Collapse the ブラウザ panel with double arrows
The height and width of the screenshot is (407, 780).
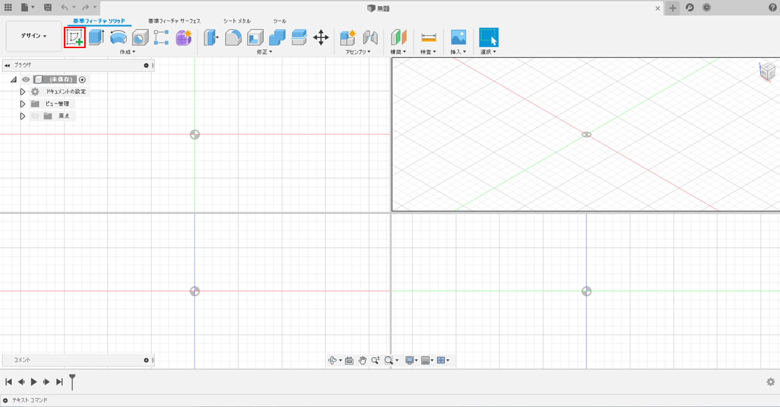tap(7, 66)
